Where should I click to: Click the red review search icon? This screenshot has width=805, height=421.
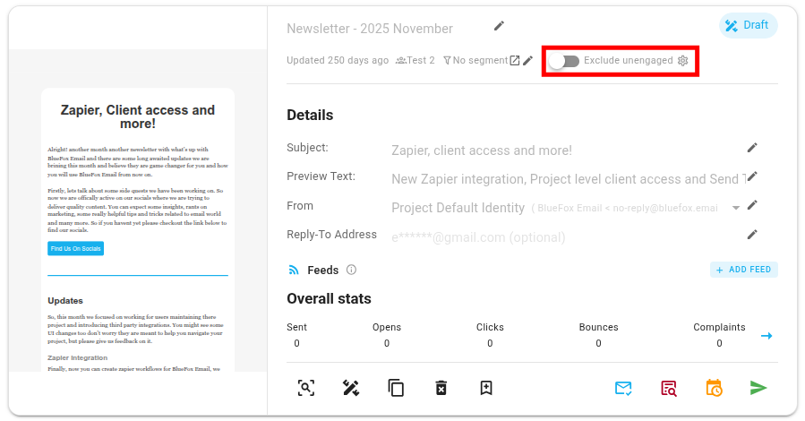[668, 388]
